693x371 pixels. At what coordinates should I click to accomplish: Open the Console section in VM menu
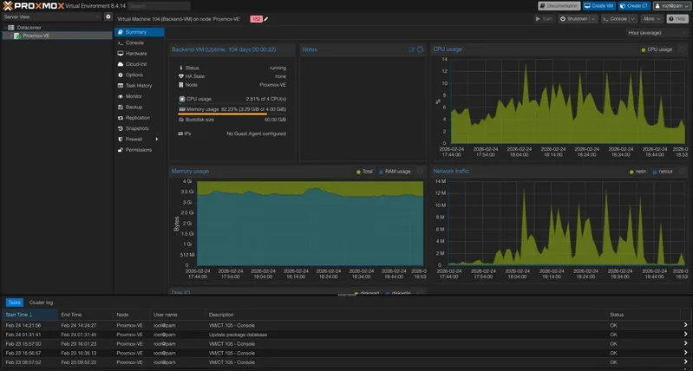coord(140,42)
